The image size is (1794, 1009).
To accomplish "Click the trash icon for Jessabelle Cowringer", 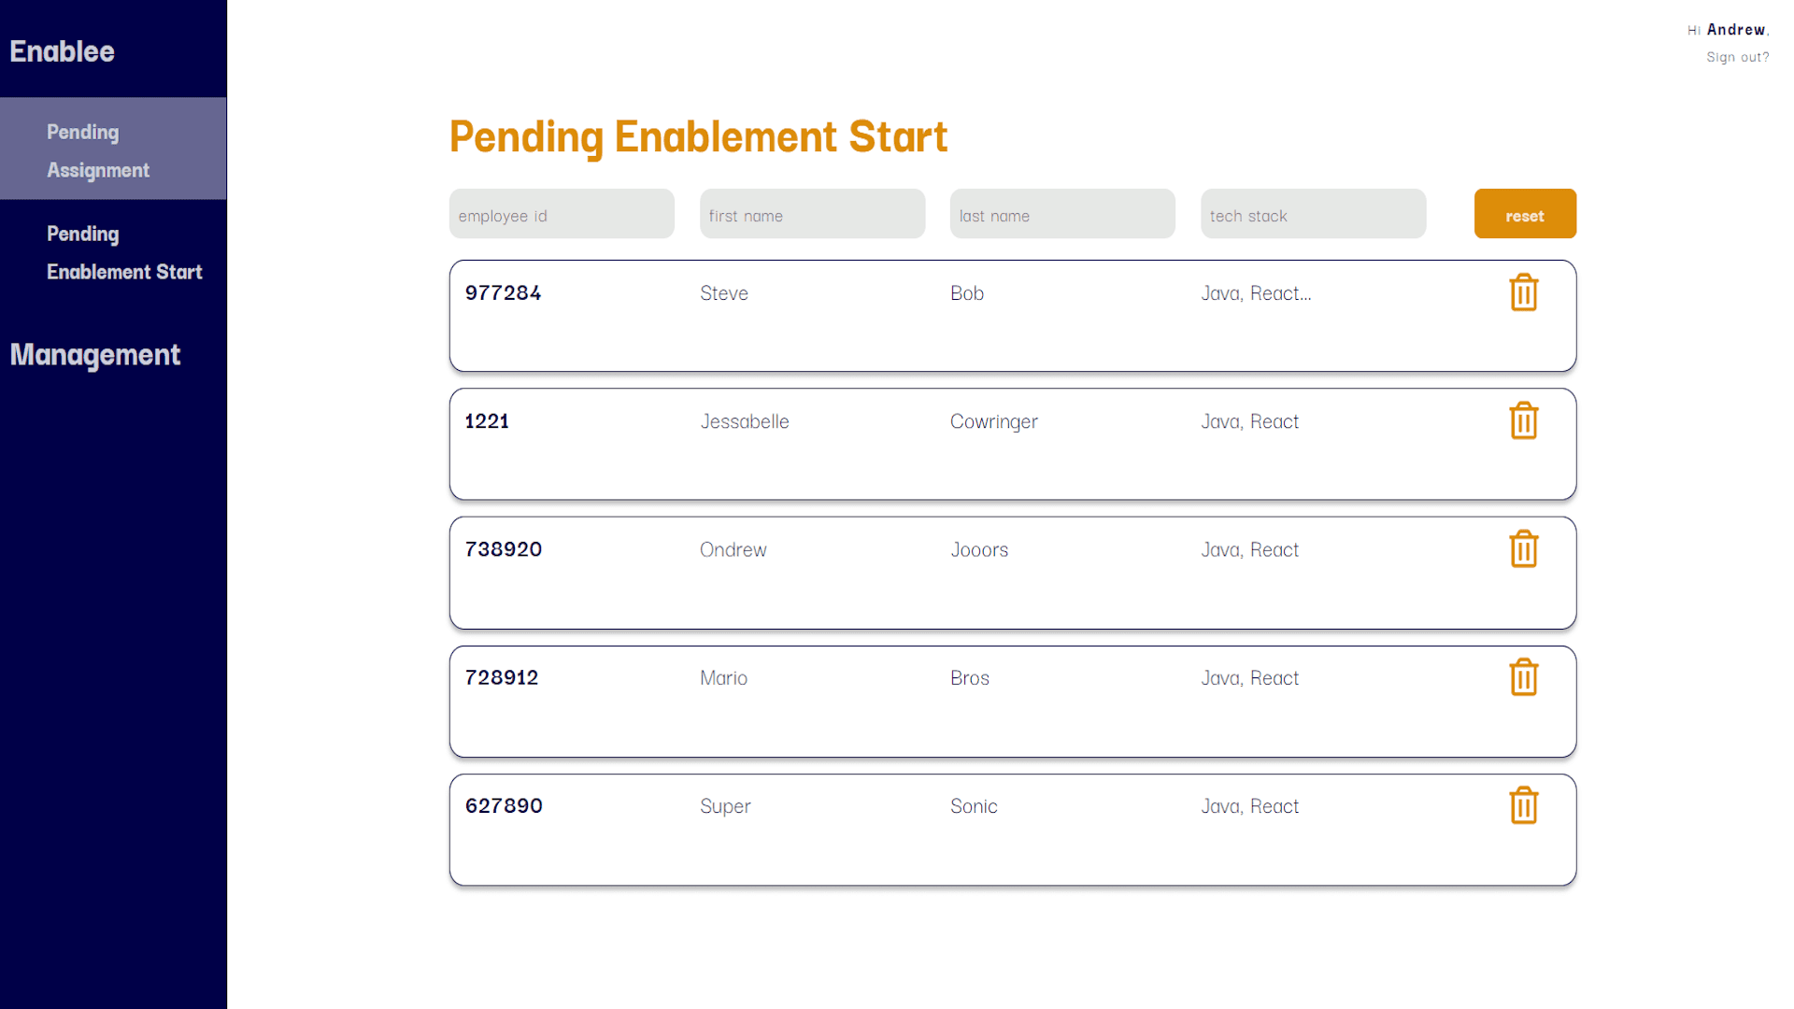I will 1524,420.
